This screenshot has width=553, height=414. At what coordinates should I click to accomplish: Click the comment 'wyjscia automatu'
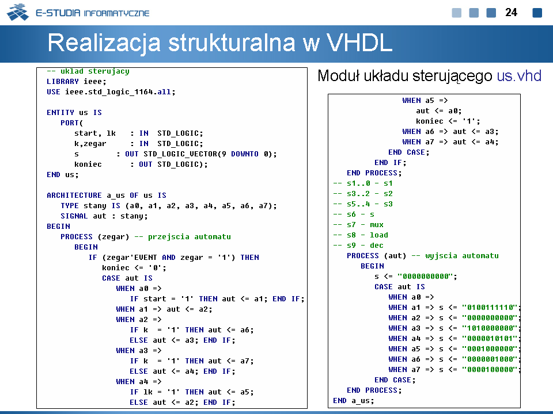pos(462,255)
